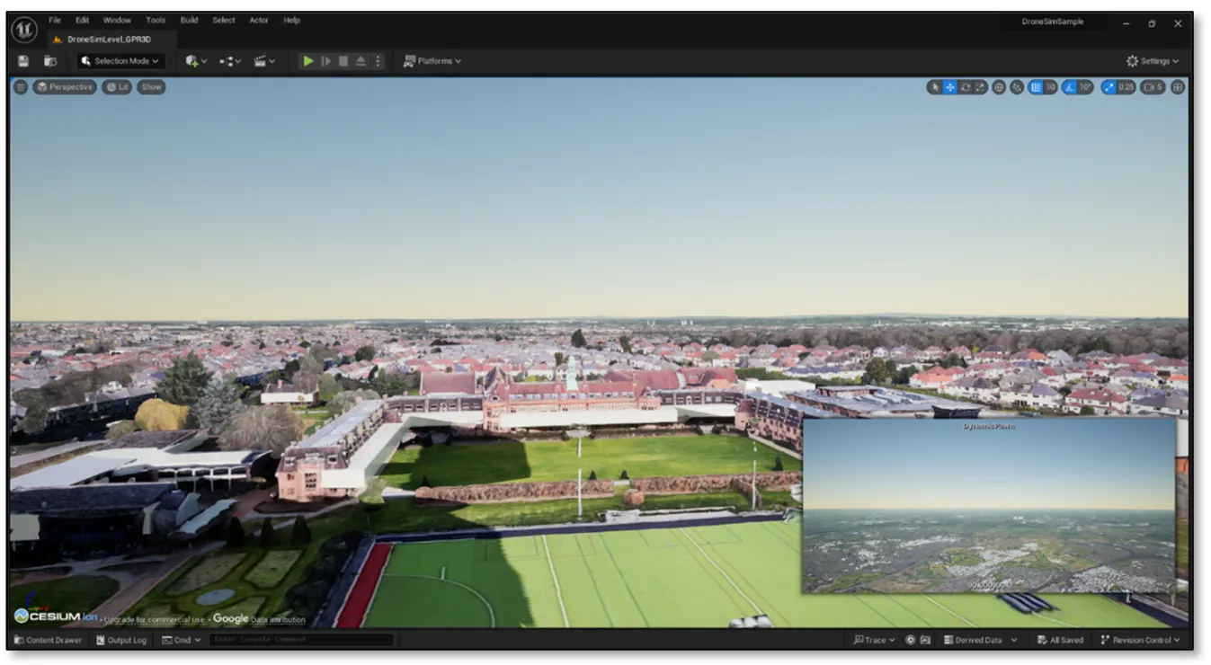This screenshot has height=665, width=1211.
Task: Open the Content Drawer
Action: click(48, 640)
